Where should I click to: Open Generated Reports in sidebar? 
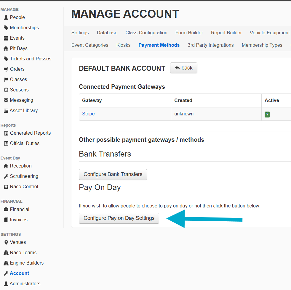click(x=30, y=133)
